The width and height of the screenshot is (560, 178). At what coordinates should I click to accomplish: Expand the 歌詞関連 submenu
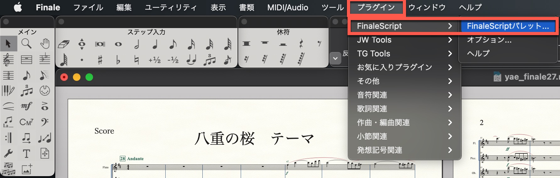(405, 109)
